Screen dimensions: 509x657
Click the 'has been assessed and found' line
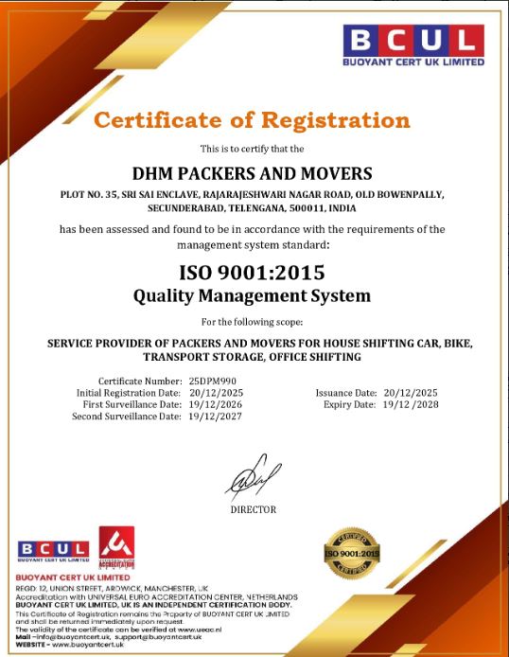pyautogui.click(x=252, y=229)
